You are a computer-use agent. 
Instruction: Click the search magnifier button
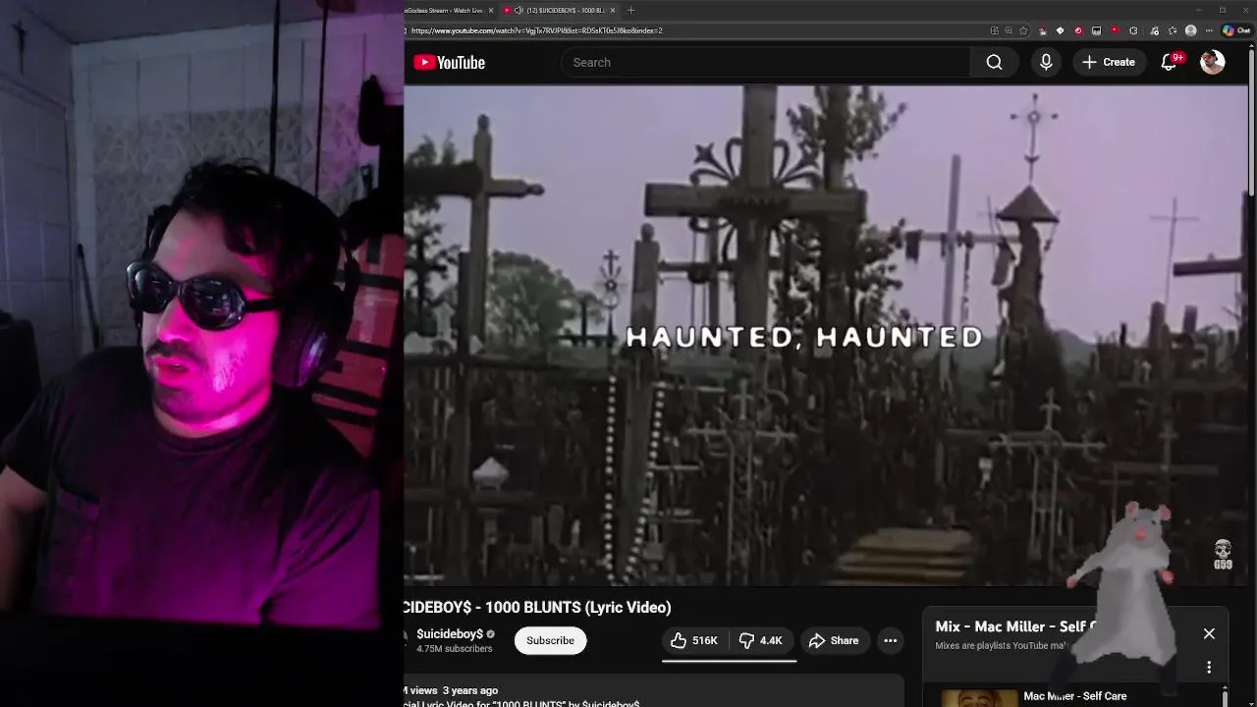coord(994,63)
